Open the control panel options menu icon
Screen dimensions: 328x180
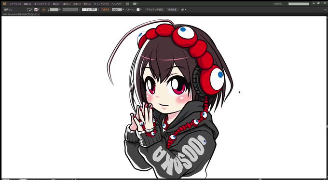pos(325,10)
